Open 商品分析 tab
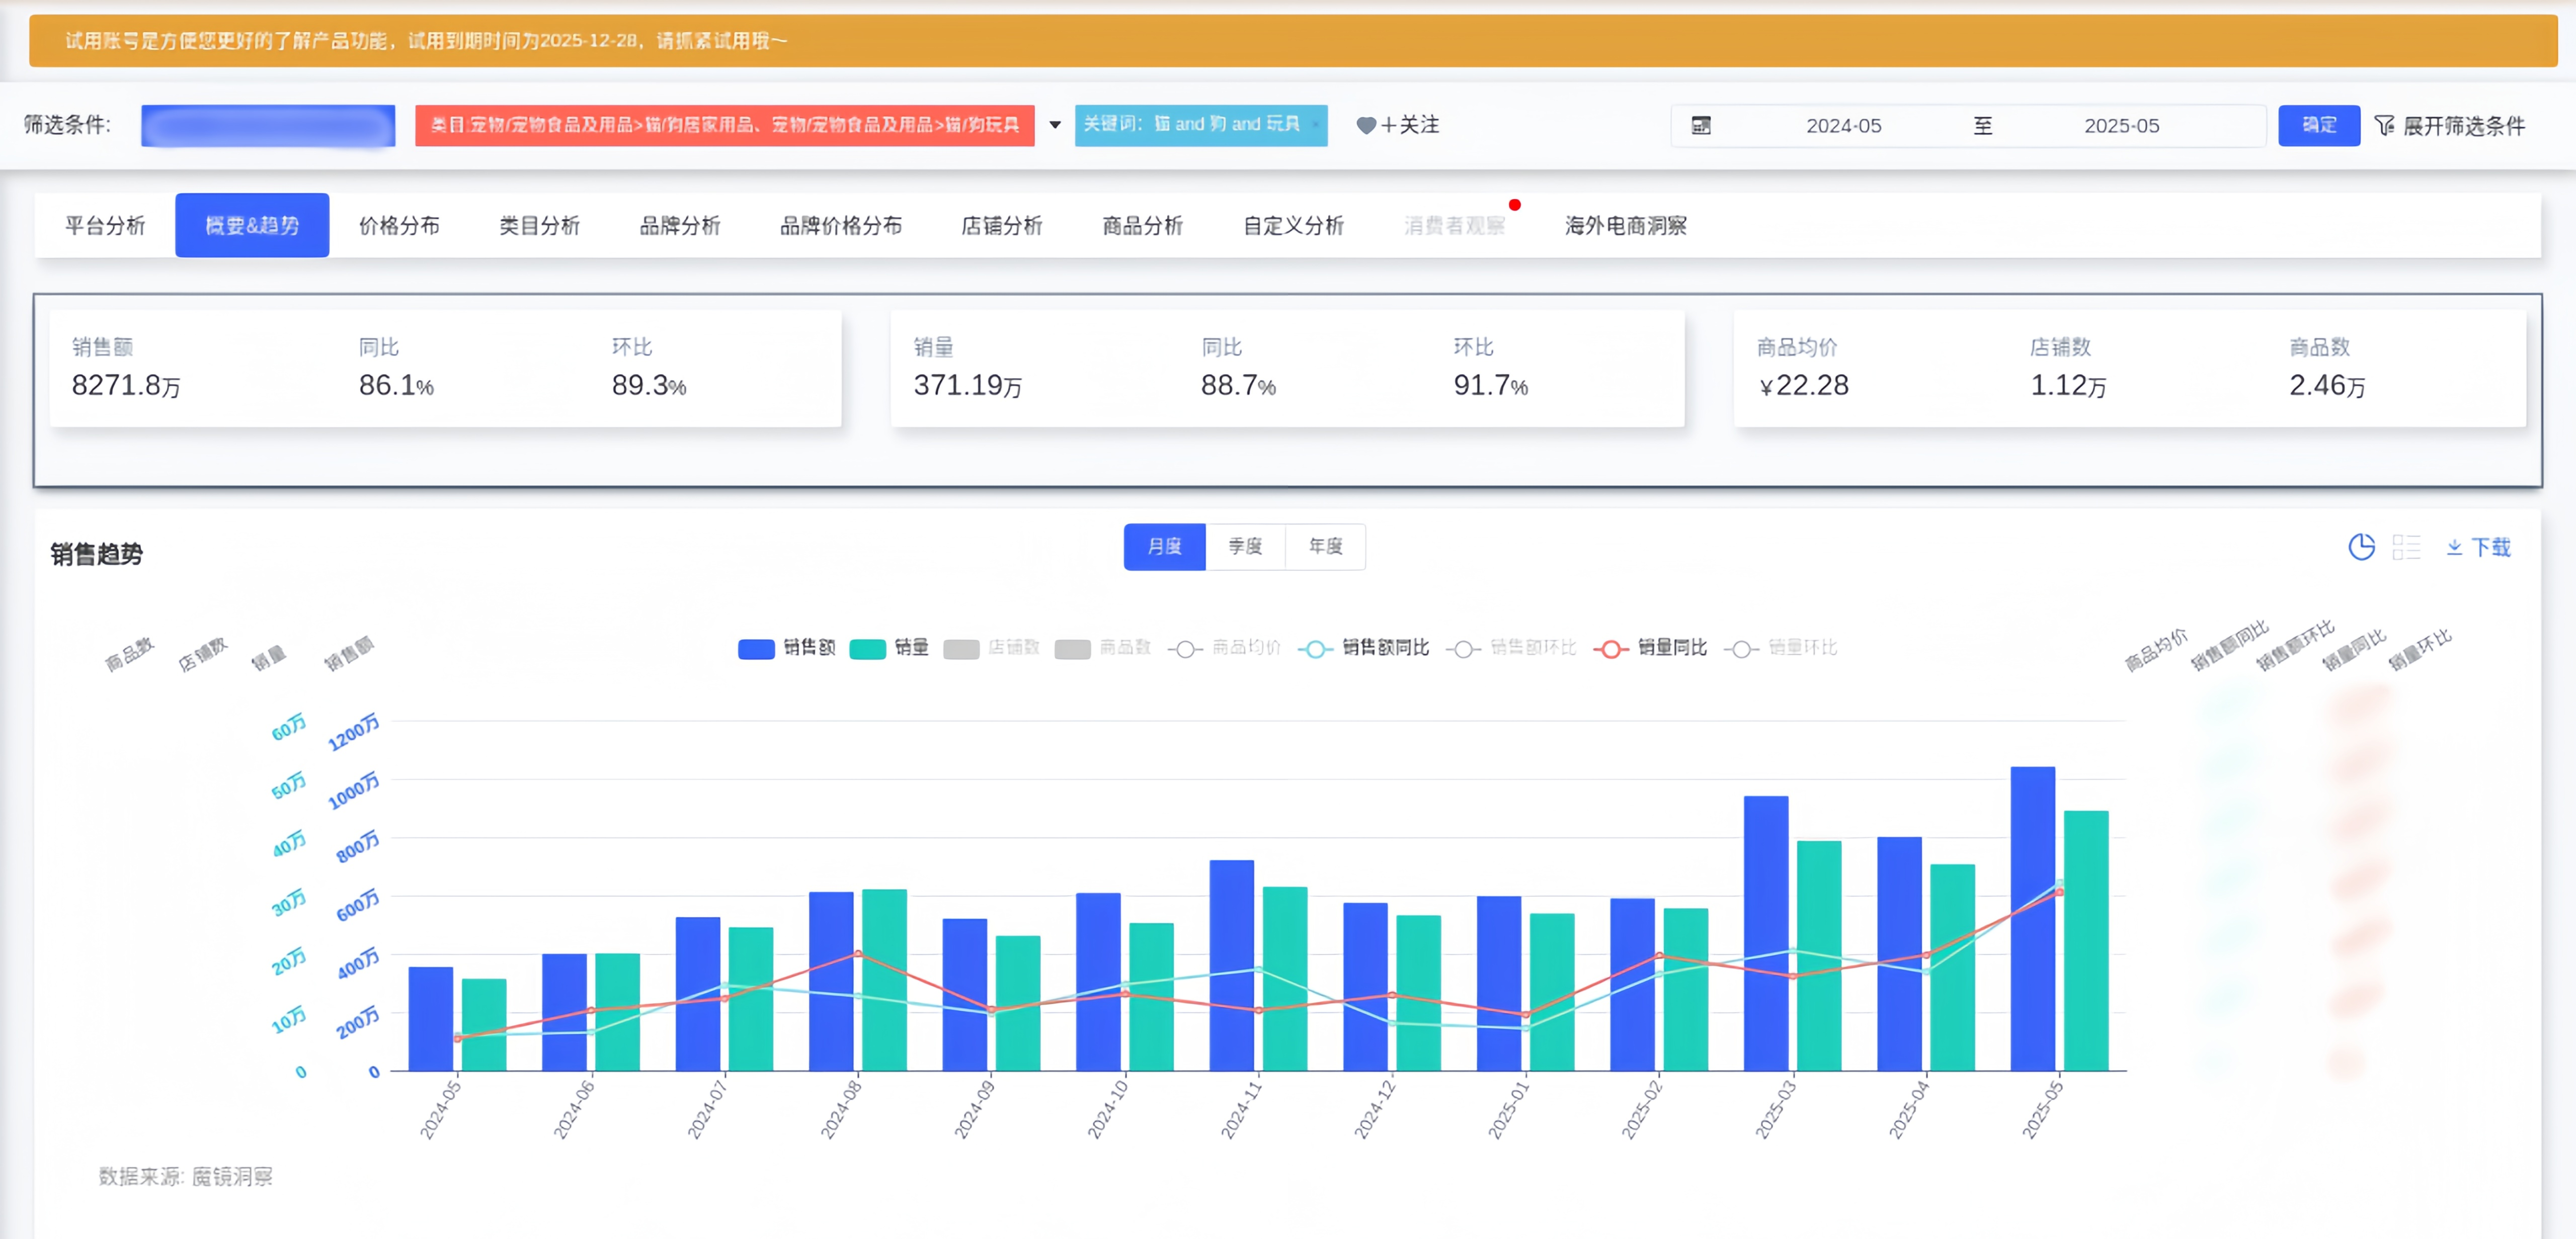Screen dimensions: 2576x1239 tap(1143, 226)
